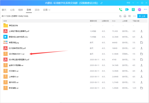149x103 pixels.
Task: Open the file inbox tray icon
Action: point(125,16)
